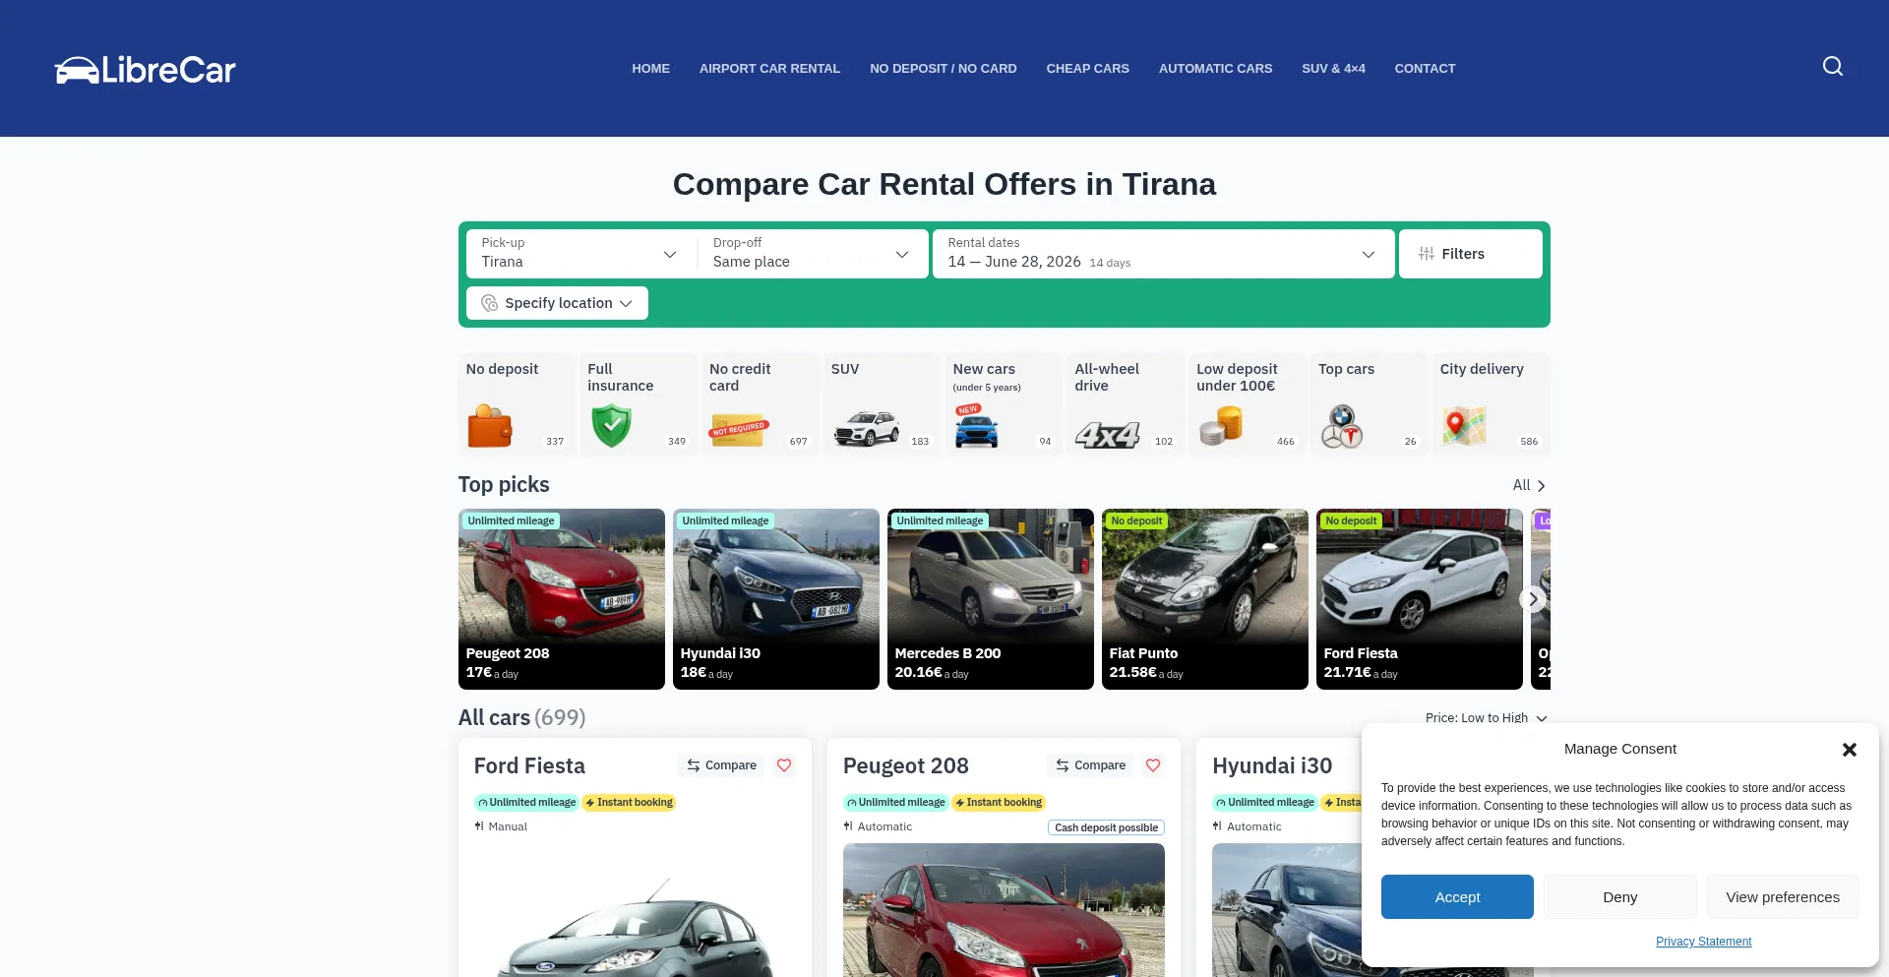Open Ford Fiesta listing photo

[x=635, y=910]
